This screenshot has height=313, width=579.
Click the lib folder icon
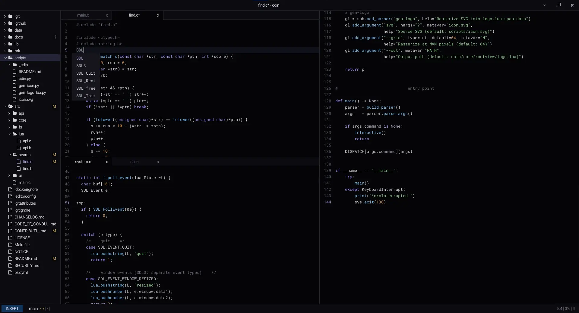10,44
